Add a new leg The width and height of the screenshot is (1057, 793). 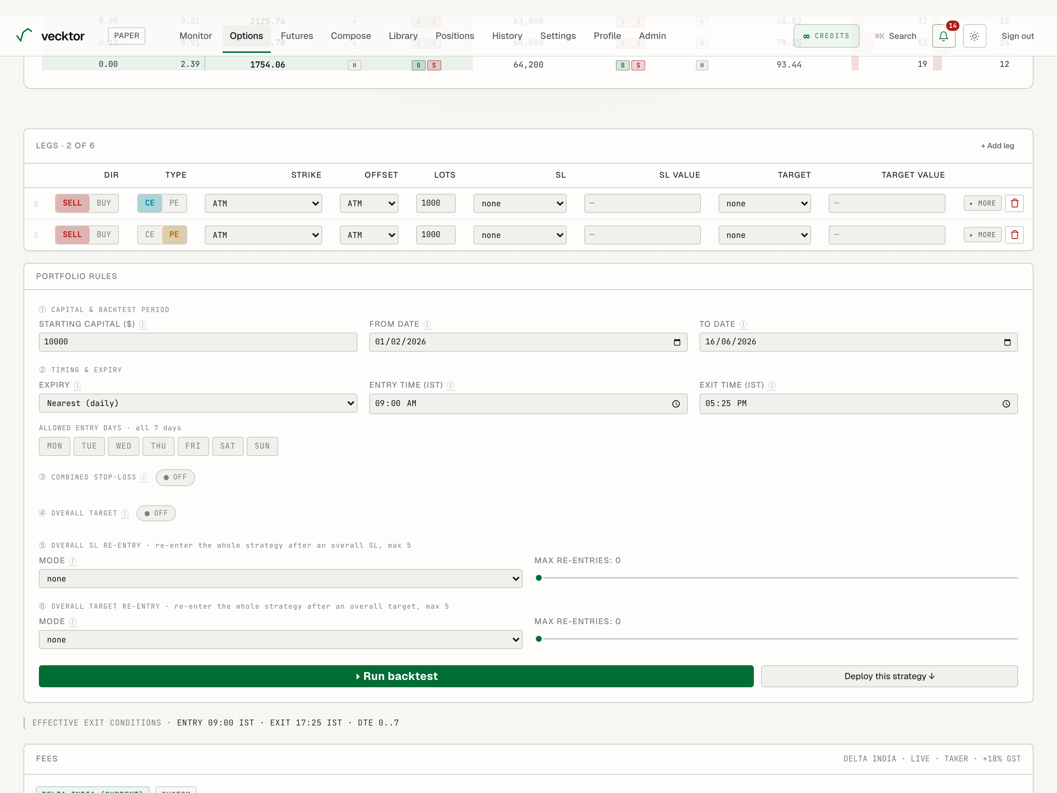[x=997, y=146]
